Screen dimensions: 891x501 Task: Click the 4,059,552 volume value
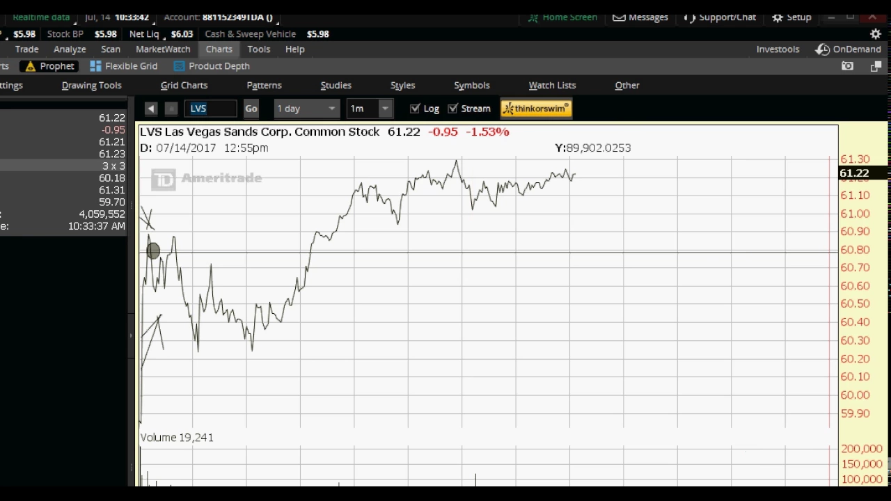[x=102, y=214]
